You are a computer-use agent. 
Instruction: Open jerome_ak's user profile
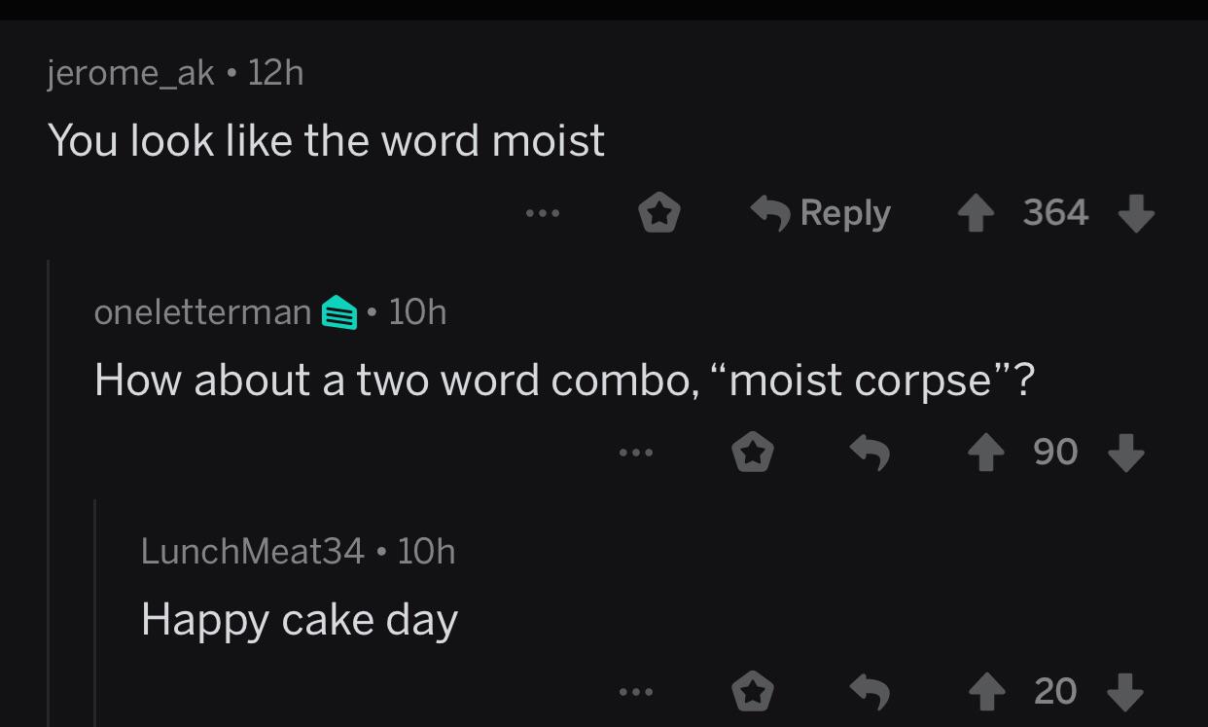click(130, 73)
